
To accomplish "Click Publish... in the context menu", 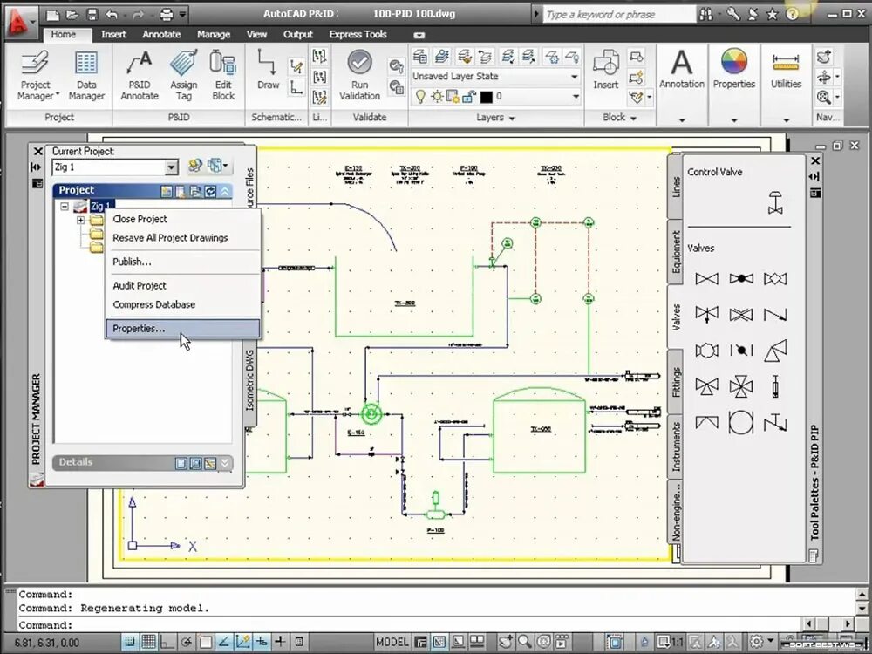I will point(132,262).
